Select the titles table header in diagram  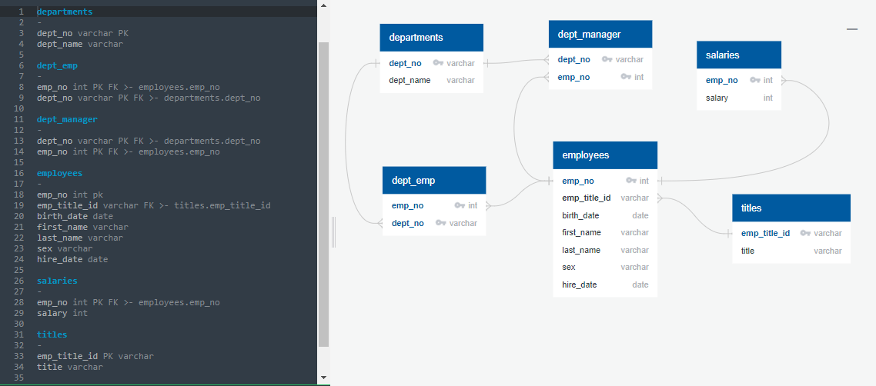791,208
